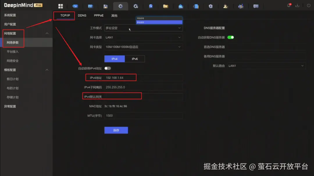
Task: Open the system maintenance gears icon
Action: [135, 6]
